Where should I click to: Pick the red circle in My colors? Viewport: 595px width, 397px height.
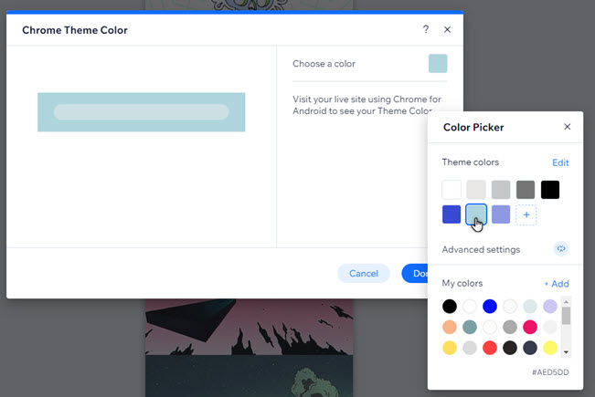[x=490, y=348]
